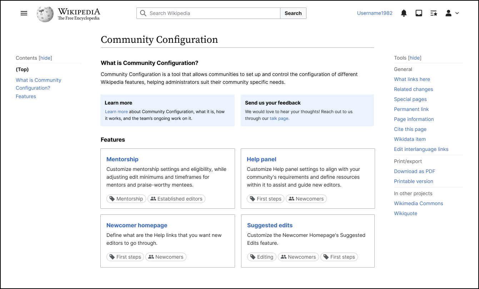The width and height of the screenshot is (479, 289).
Task: Open Related changes
Action: coord(413,89)
